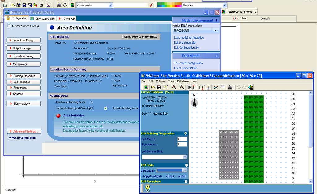Screen dimensions: 317x194
Task: Toggle Minimize when running checkbox
Action: click(x=9, y=26)
